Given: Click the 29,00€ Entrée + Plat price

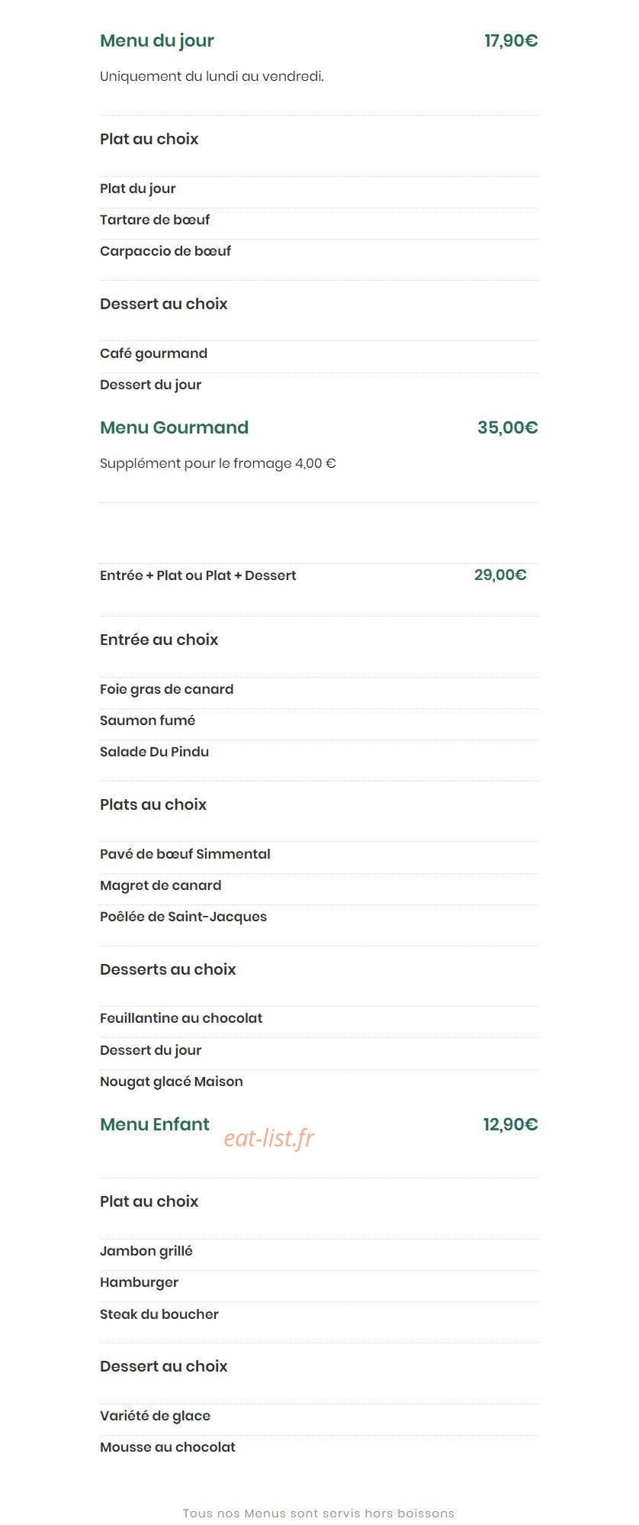Looking at the screenshot, I should coord(500,575).
